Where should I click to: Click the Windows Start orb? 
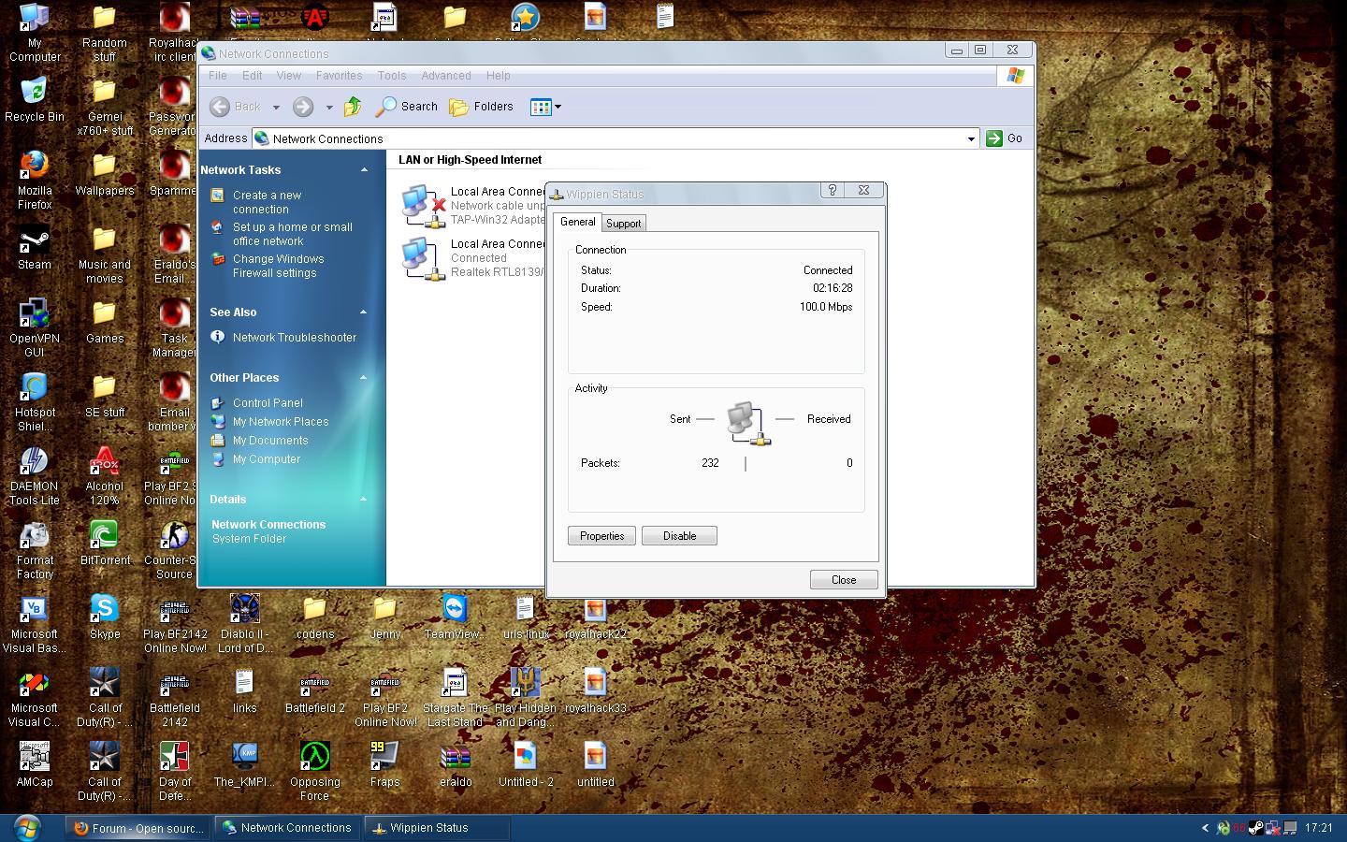[x=26, y=827]
